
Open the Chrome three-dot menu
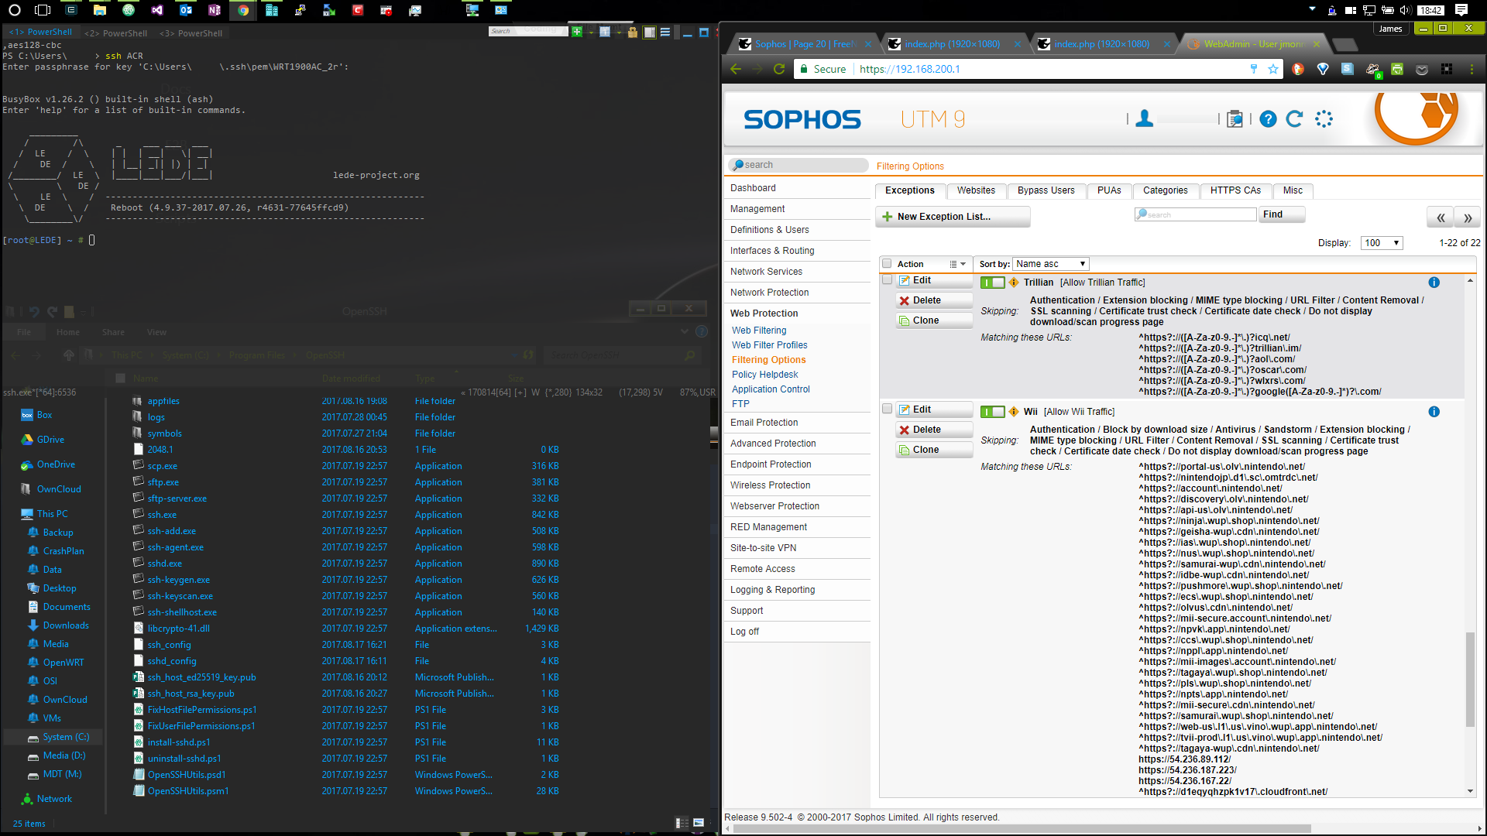(x=1472, y=69)
